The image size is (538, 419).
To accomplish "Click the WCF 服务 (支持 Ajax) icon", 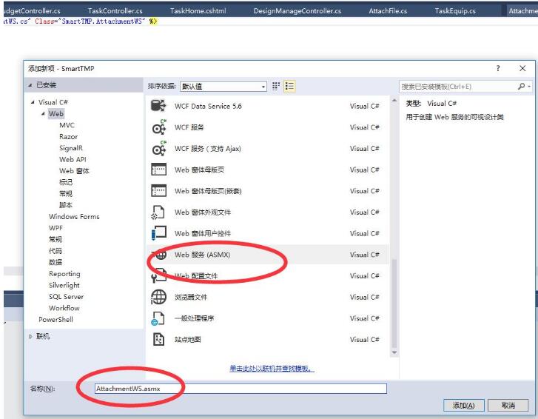I will [x=159, y=149].
